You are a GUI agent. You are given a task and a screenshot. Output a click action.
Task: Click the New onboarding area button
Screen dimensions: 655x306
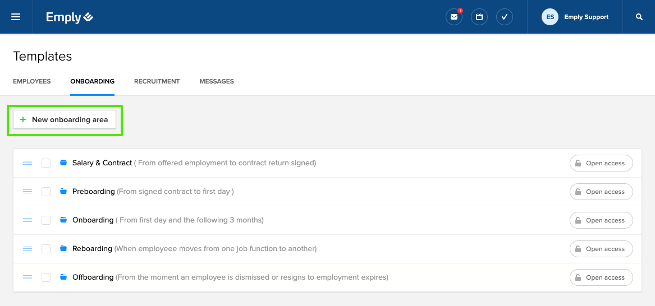tap(65, 120)
